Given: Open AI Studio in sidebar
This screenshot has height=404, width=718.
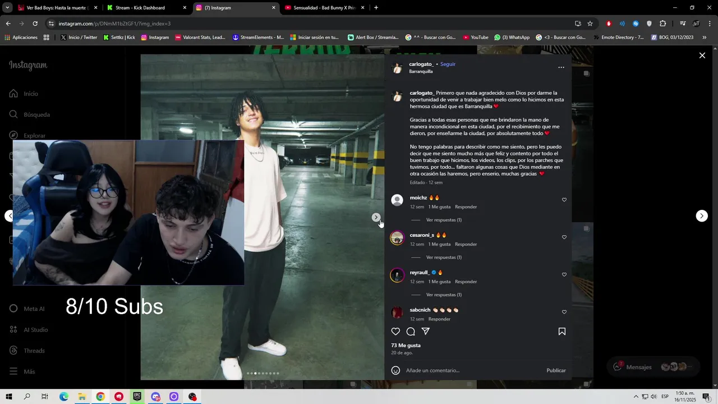Looking at the screenshot, I should (x=28, y=330).
